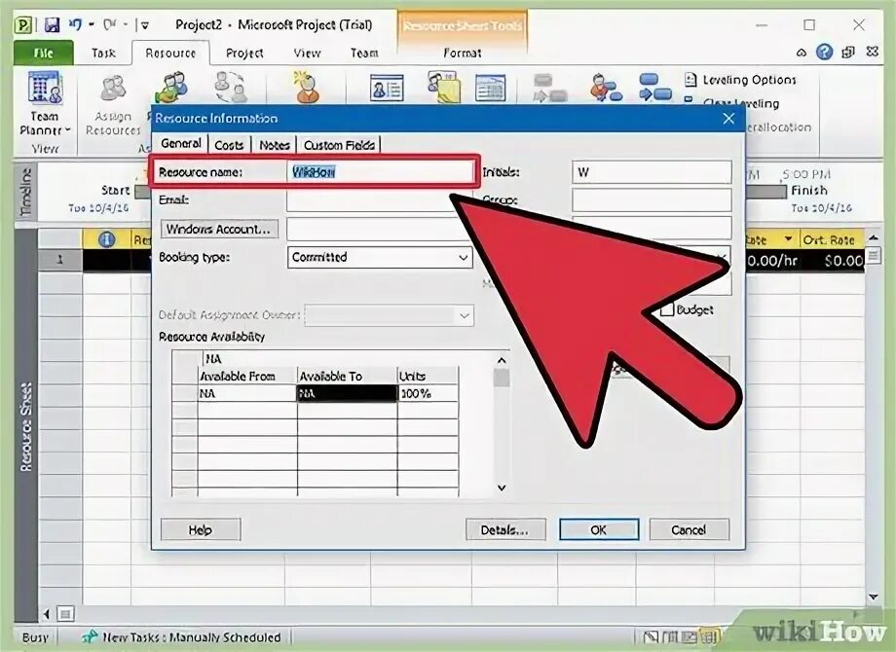The image size is (896, 652).
Task: Click the Group input field
Action: (x=652, y=200)
